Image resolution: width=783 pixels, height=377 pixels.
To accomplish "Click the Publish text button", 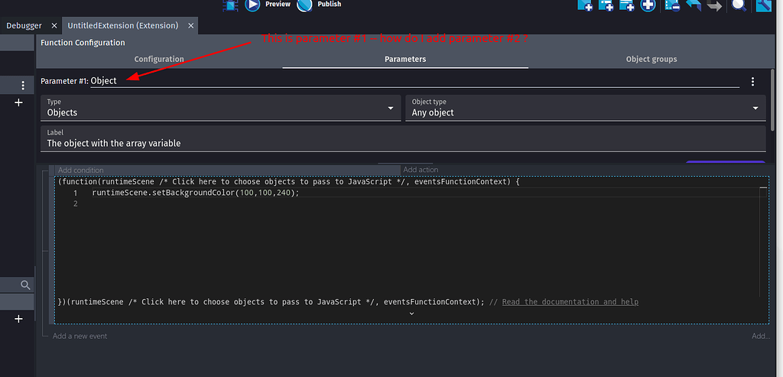I will click(330, 4).
